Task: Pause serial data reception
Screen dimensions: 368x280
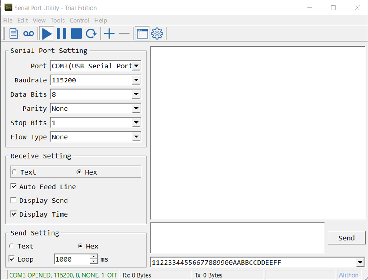Action: [x=61, y=33]
